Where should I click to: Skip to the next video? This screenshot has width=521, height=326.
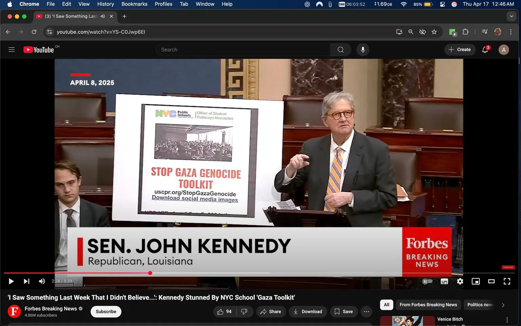point(26,281)
